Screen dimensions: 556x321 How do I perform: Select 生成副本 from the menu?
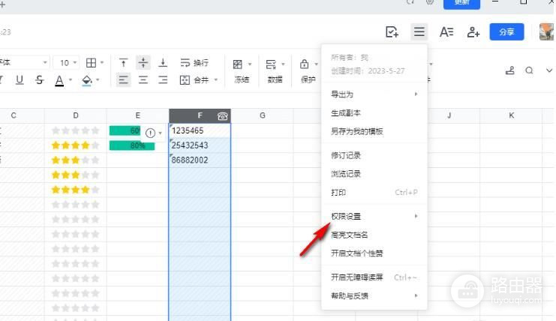[x=374, y=113]
